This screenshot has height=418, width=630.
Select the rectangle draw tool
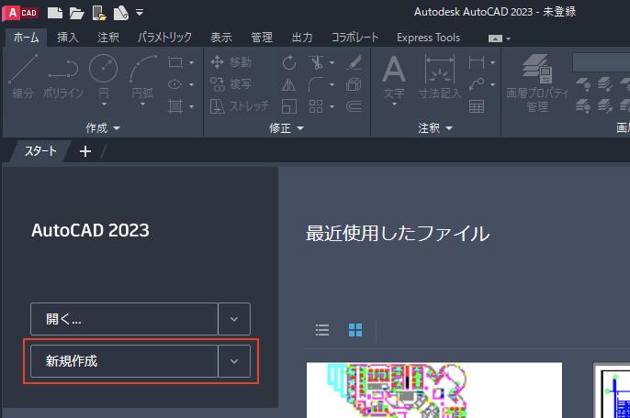pyautogui.click(x=175, y=62)
